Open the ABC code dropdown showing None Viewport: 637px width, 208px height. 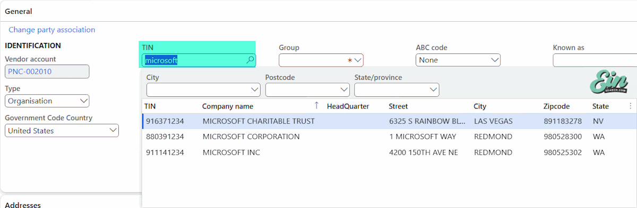(495, 60)
